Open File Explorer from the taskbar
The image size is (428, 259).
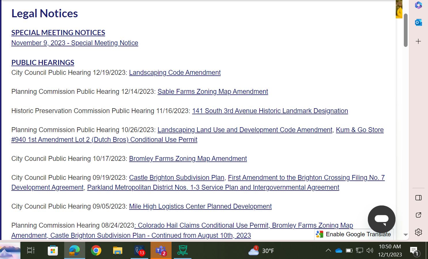(117, 251)
